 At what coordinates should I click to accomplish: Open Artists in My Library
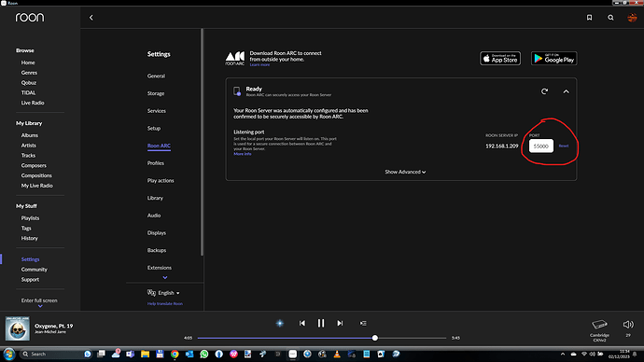click(28, 146)
